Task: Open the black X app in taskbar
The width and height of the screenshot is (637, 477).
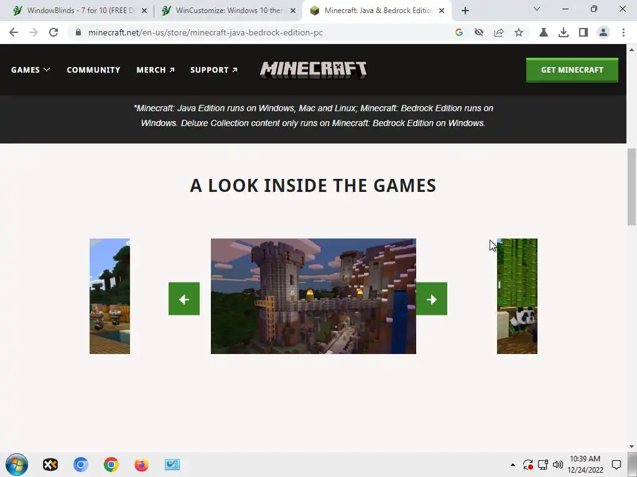Action: [x=50, y=465]
